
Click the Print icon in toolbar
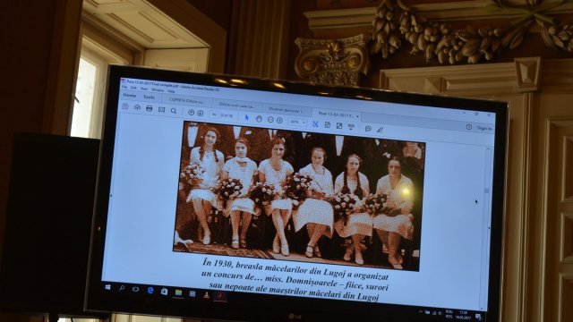pyautogui.click(x=150, y=109)
